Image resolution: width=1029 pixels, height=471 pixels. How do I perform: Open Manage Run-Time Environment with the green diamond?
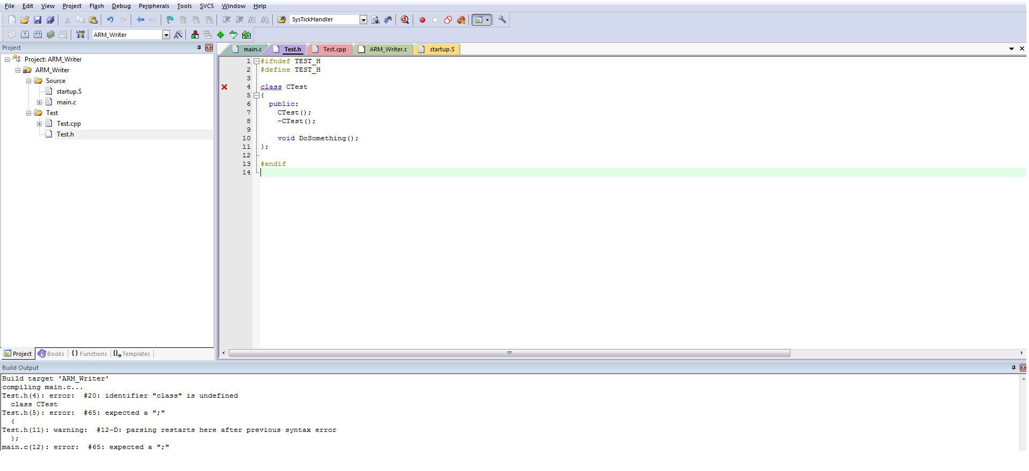pos(220,35)
